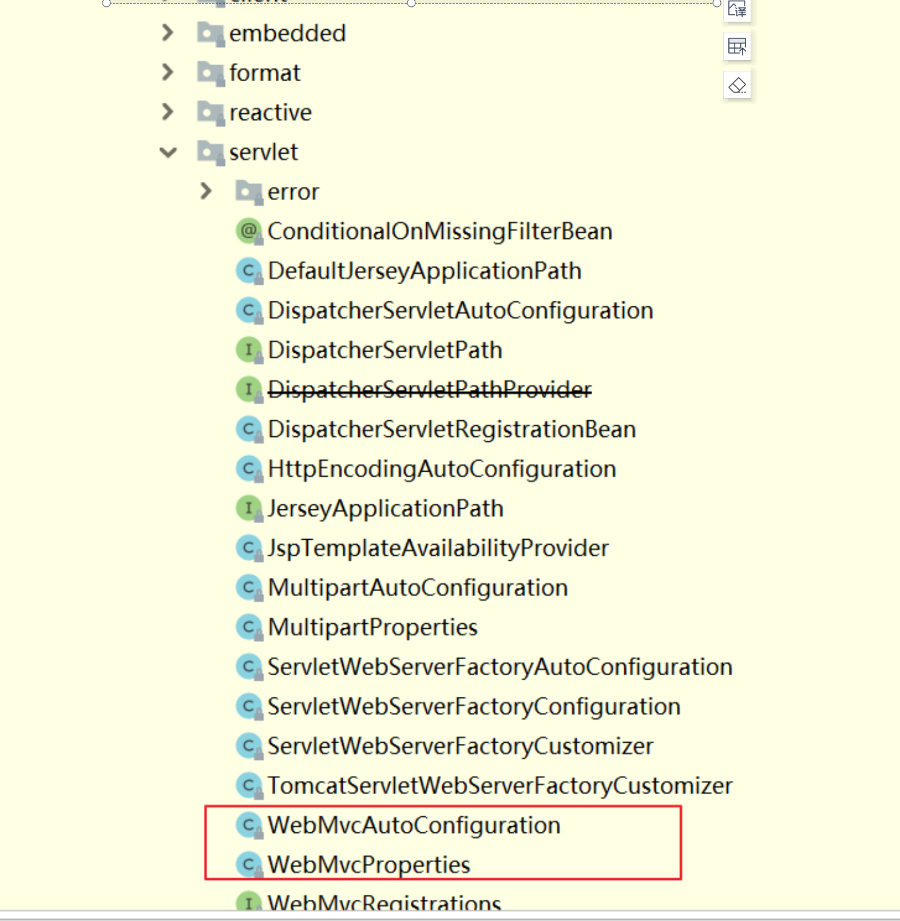This screenshot has width=900, height=921.
Task: Click the table extraction floating tool icon
Action: tap(737, 46)
